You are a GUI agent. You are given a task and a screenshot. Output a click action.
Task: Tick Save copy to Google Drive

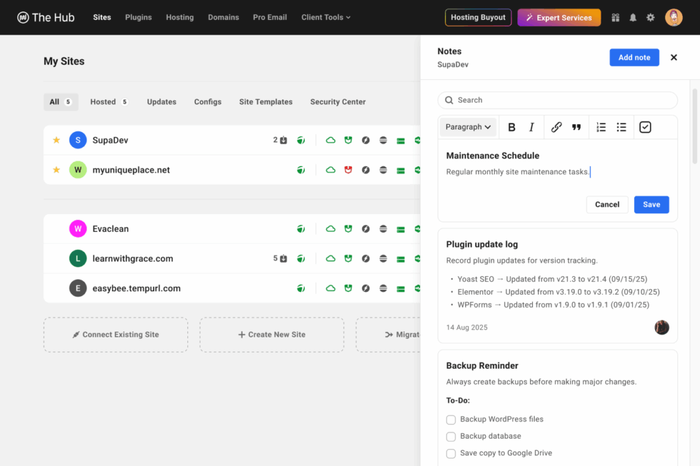point(451,453)
